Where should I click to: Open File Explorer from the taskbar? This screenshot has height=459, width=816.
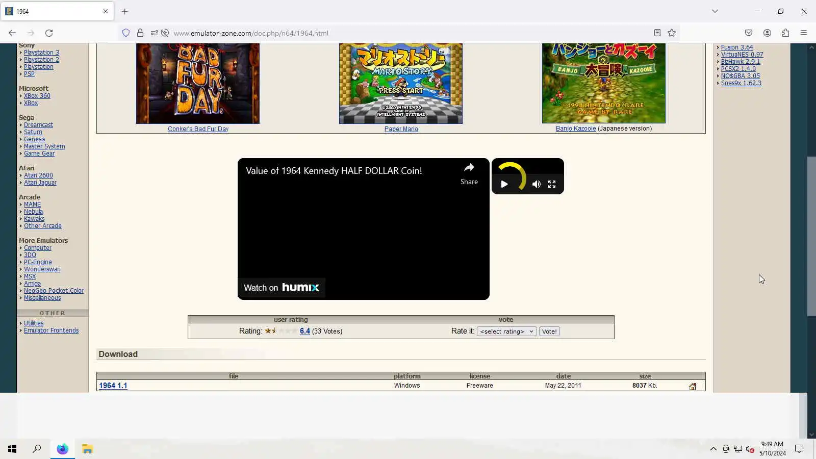(87, 449)
